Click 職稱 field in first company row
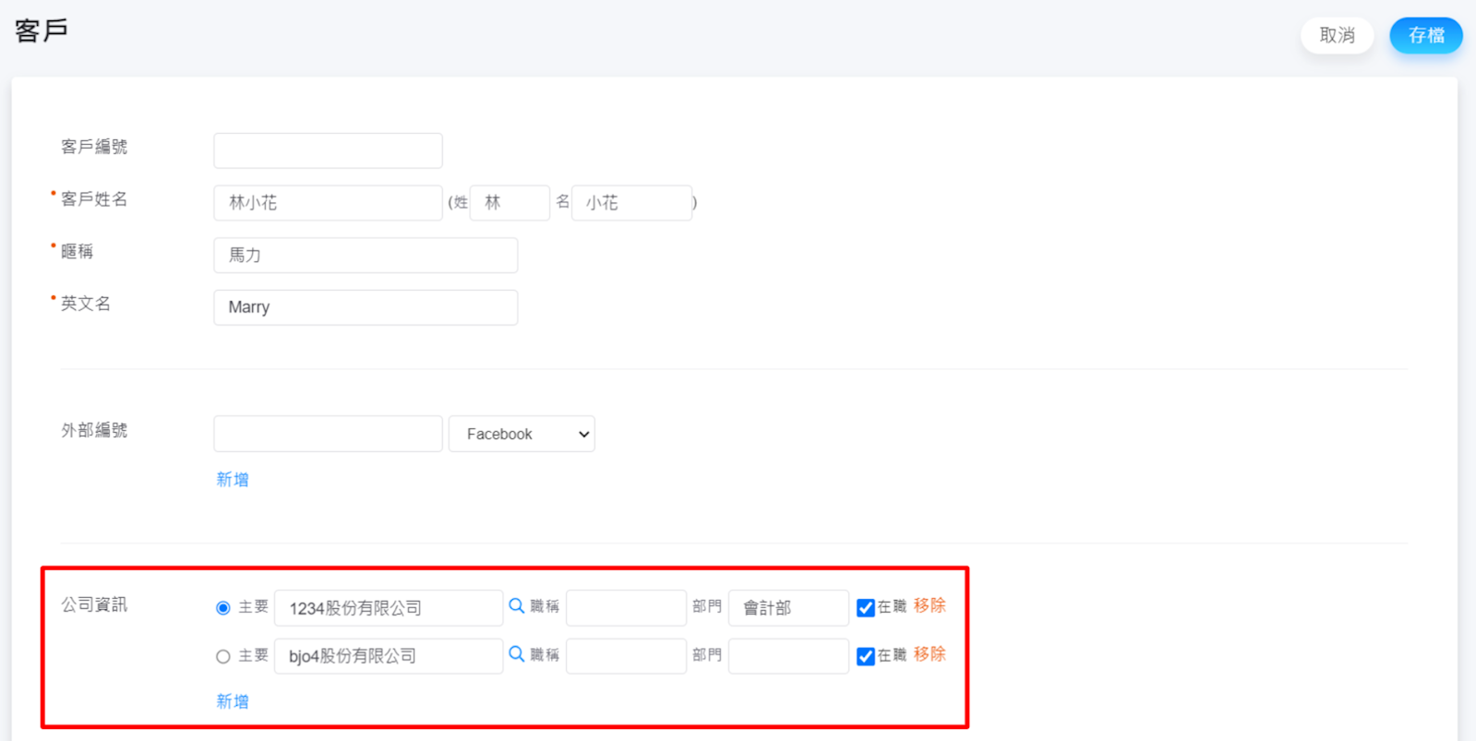Image resolution: width=1476 pixels, height=741 pixels. [626, 608]
